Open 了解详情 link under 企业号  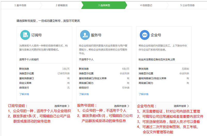pyautogui.click(x=143, y=94)
